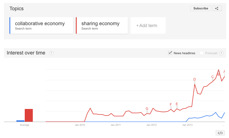Click the Jan 2010 axis label
This screenshot has width=229, height=138.
[x=80, y=125]
